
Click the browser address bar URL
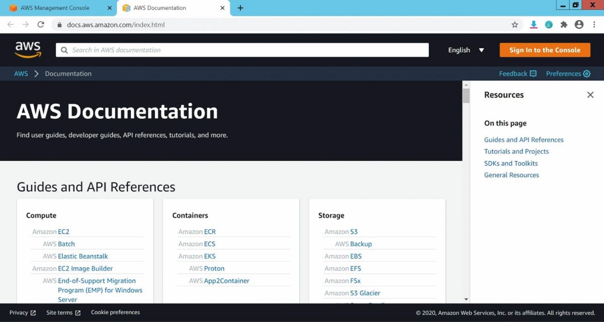[x=116, y=25]
